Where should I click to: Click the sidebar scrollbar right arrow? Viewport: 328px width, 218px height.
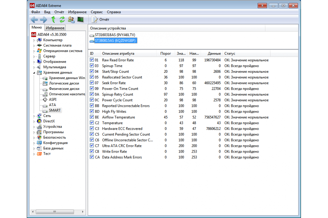pyautogui.click(x=83, y=212)
